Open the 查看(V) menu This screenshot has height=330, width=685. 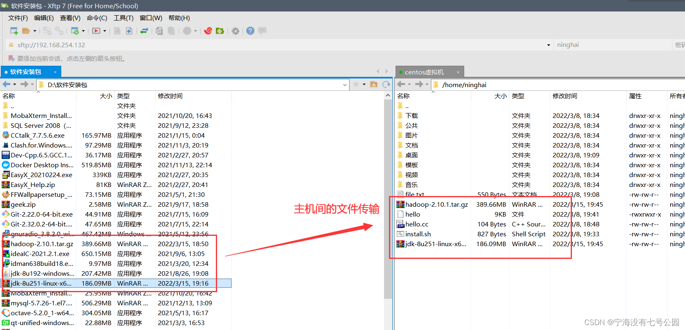point(70,18)
